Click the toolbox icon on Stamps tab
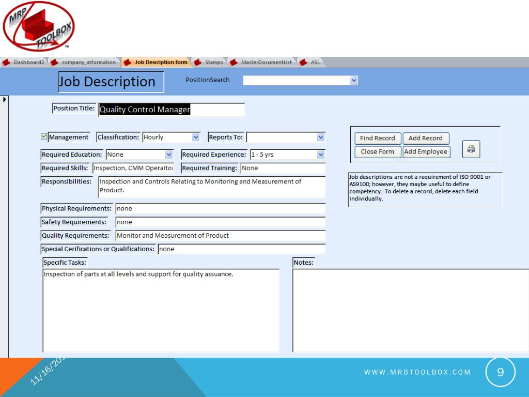529x397 pixels. click(198, 62)
